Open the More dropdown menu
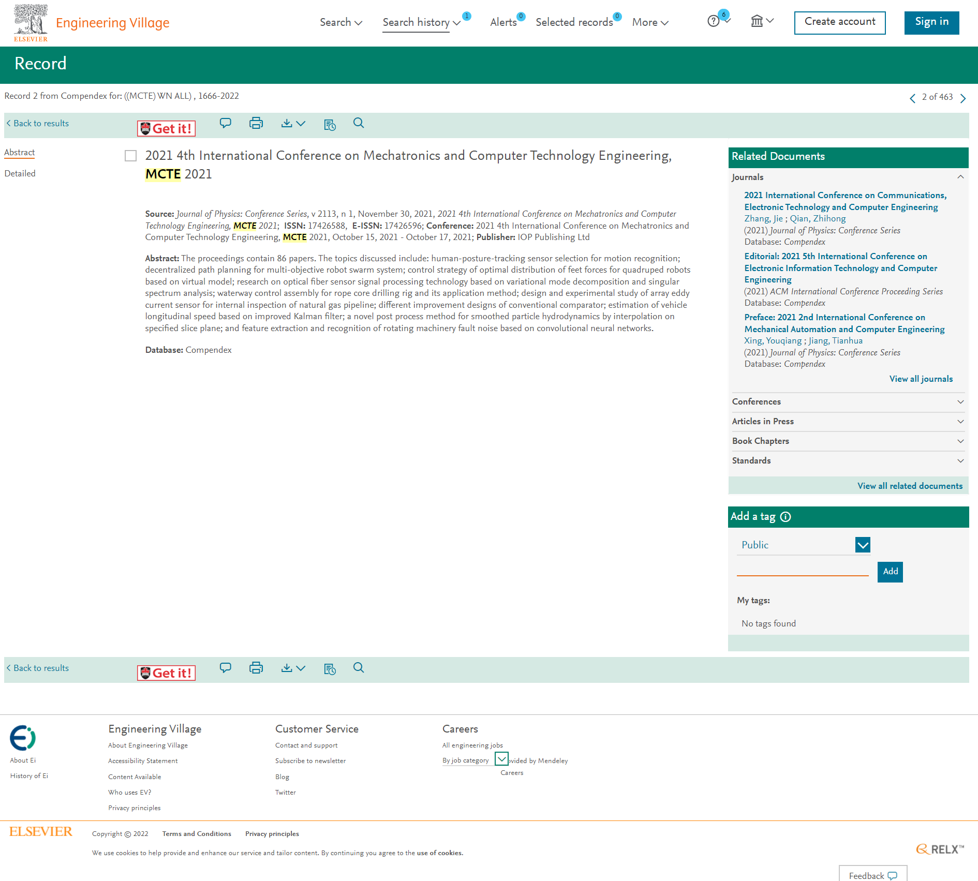978x881 pixels. (x=650, y=22)
